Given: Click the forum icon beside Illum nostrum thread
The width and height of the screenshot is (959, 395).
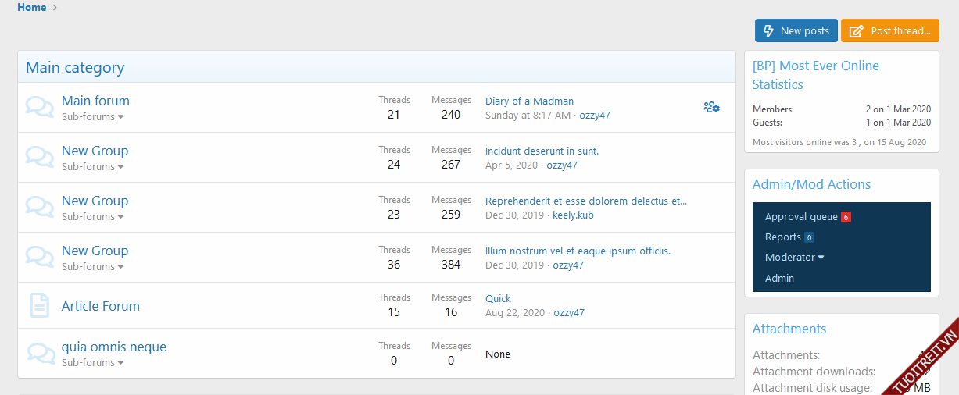Looking at the screenshot, I should pos(39,257).
